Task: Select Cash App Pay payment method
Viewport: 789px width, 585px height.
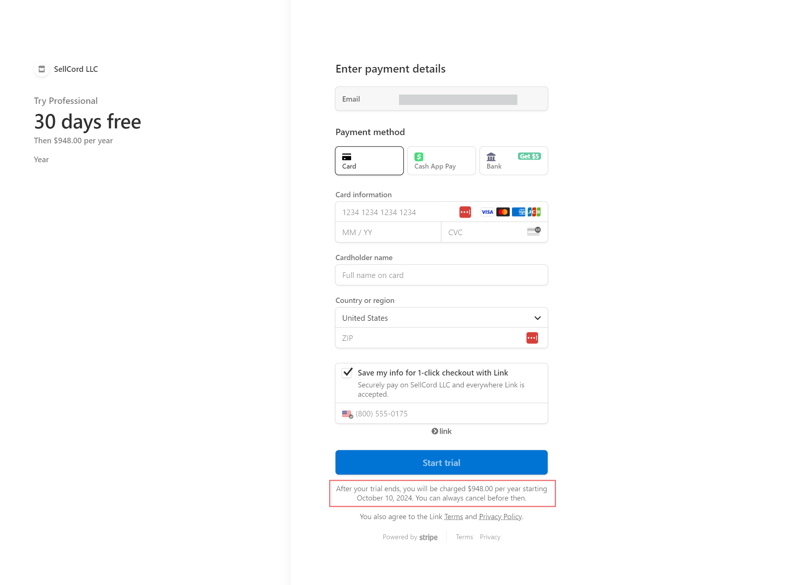Action: click(x=441, y=161)
